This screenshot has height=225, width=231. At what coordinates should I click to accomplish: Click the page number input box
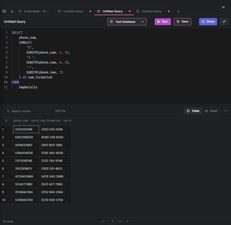(112, 221)
